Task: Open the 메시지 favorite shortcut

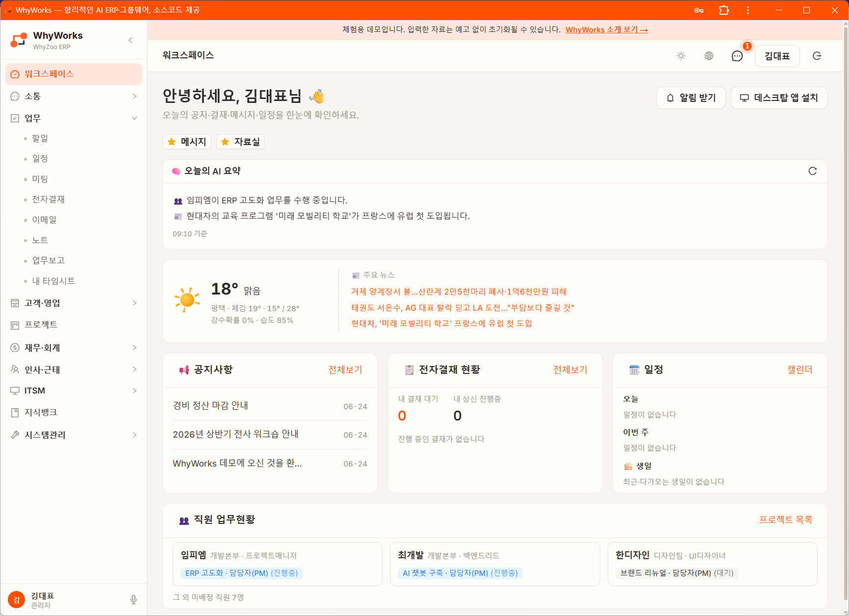Action: click(x=187, y=142)
